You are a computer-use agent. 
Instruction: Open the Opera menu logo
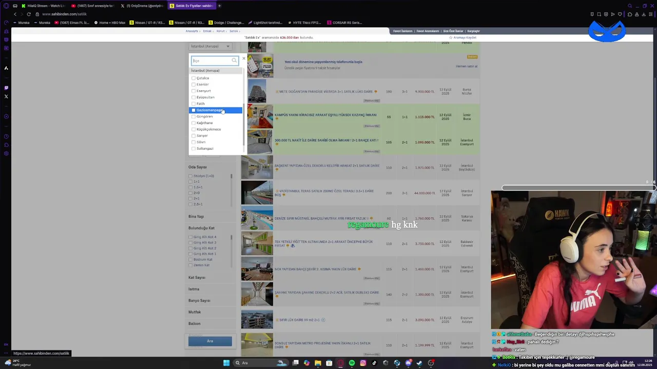[x=6, y=6]
